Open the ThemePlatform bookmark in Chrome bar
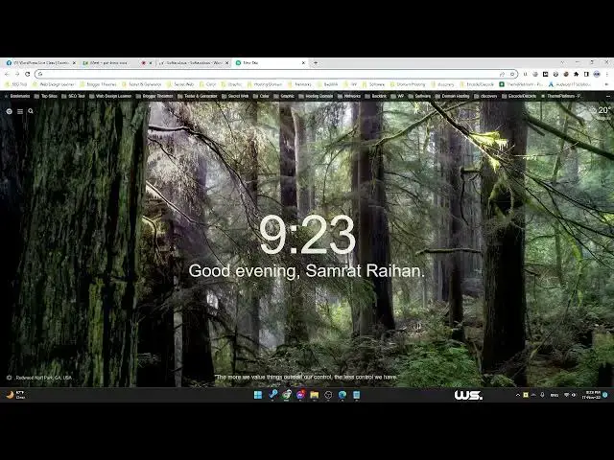The width and height of the screenshot is (614, 460). pos(521,84)
